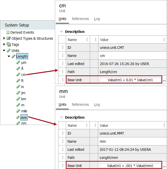Click the ruler icon beside km
Screen dimensions: 167x169
point(18,99)
